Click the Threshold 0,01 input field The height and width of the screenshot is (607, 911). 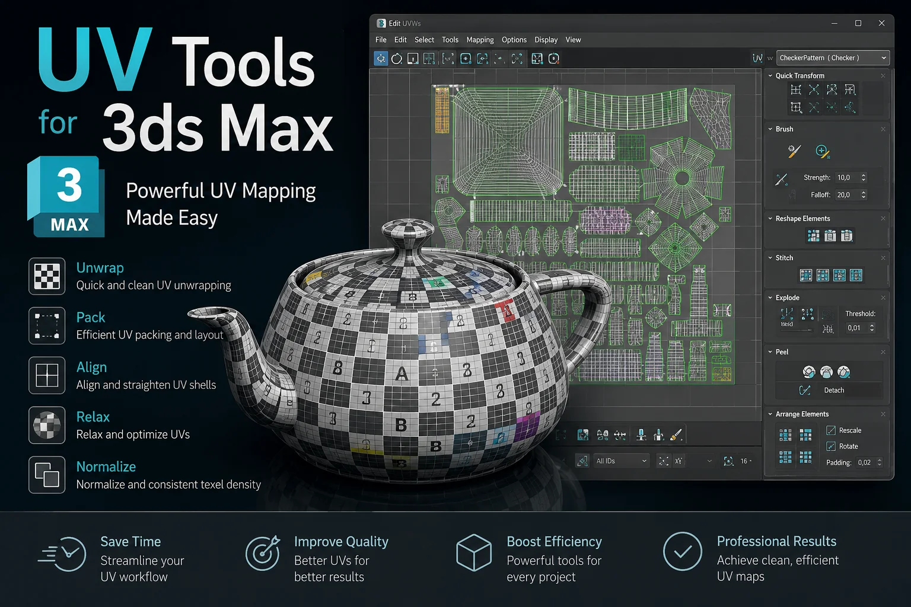point(856,328)
